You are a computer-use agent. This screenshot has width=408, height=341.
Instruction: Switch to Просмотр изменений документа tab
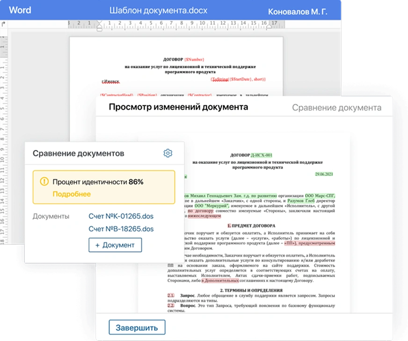(179, 107)
